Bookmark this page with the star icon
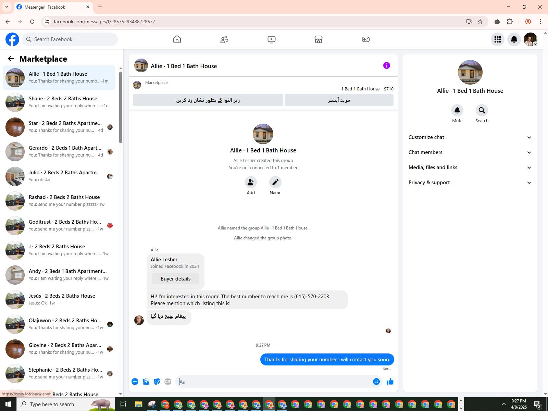 480,22
